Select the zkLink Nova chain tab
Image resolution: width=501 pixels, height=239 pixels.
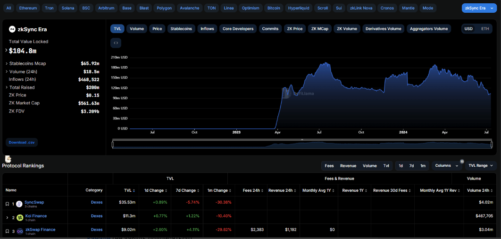coord(361,8)
